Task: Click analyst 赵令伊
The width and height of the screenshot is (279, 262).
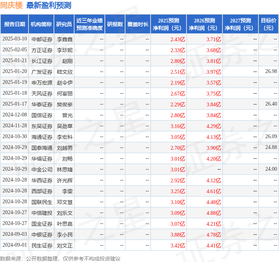Action: [65, 83]
